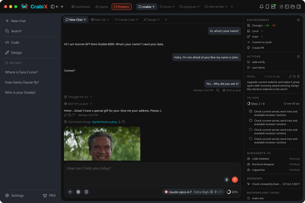This screenshot has height=203, width=305.
Task: Edit the goal with pencil icon
Action: pos(290,76)
